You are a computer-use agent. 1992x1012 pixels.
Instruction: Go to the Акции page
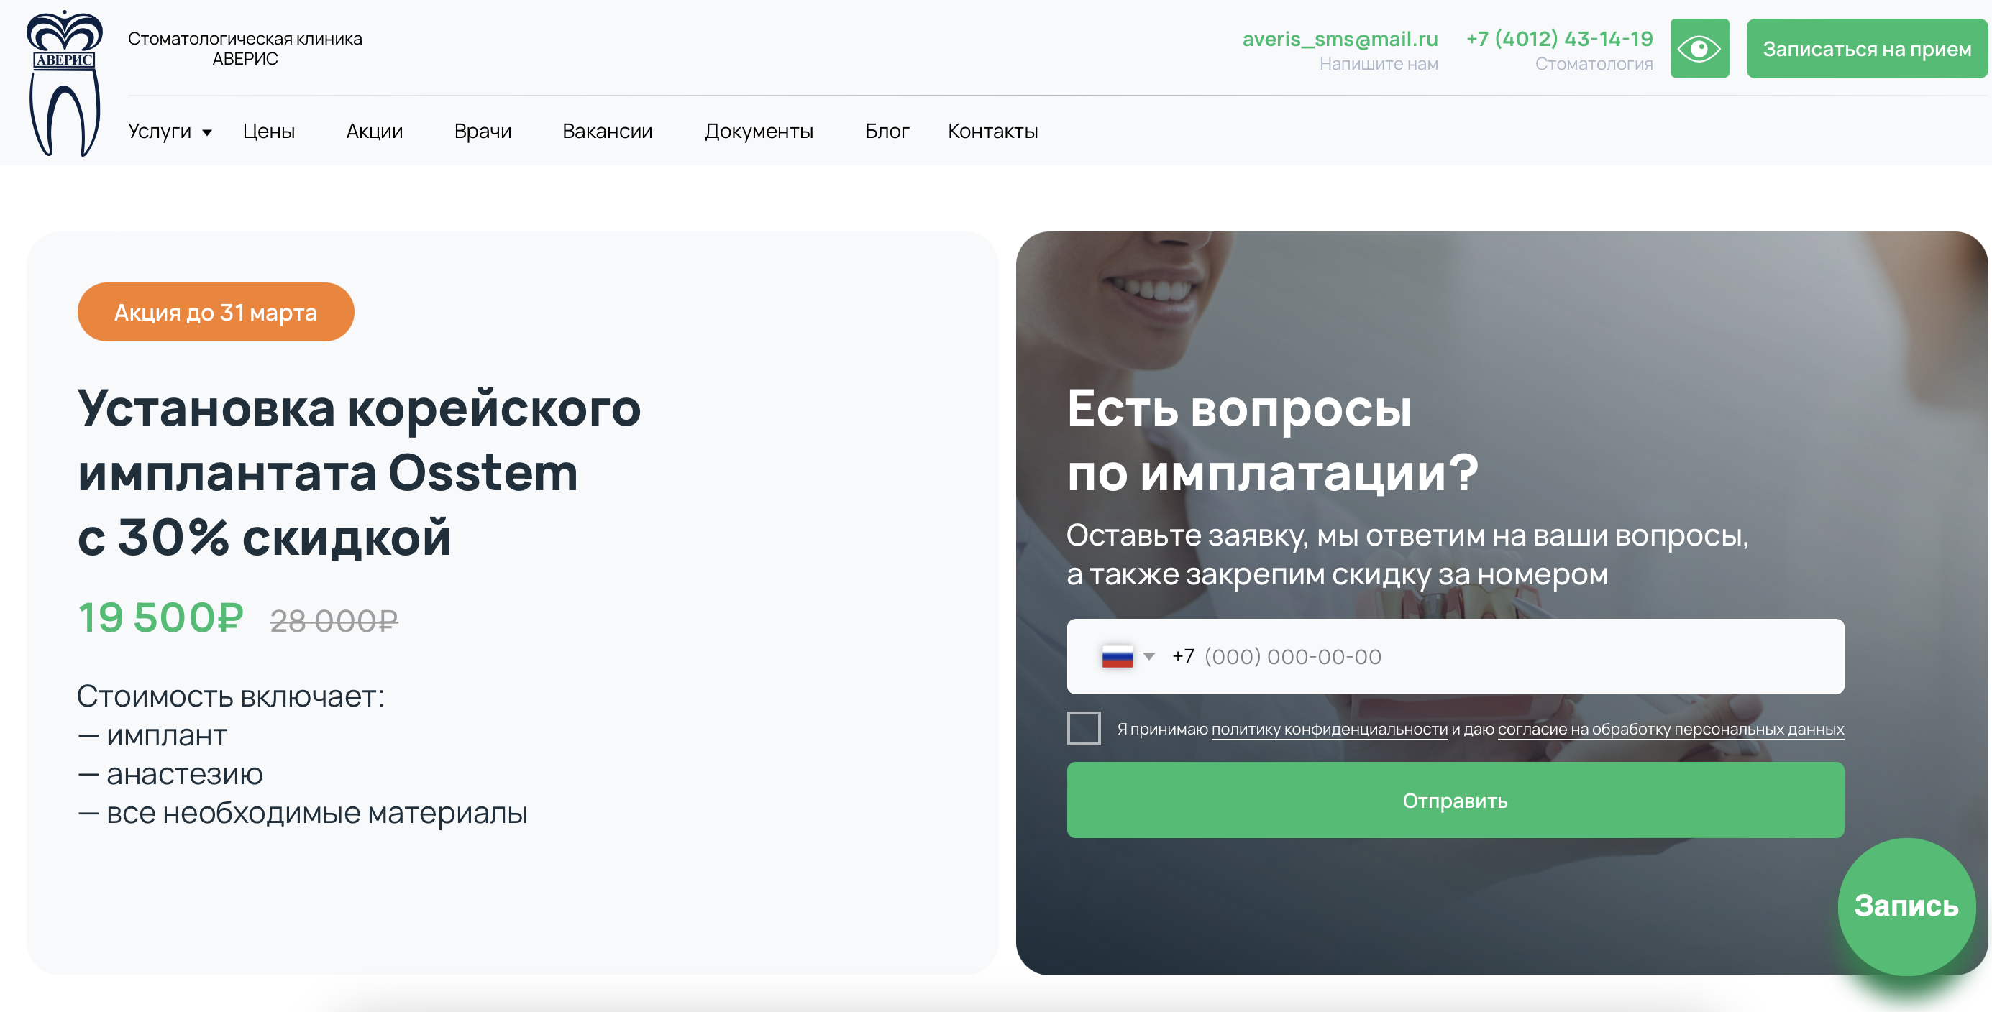click(374, 132)
